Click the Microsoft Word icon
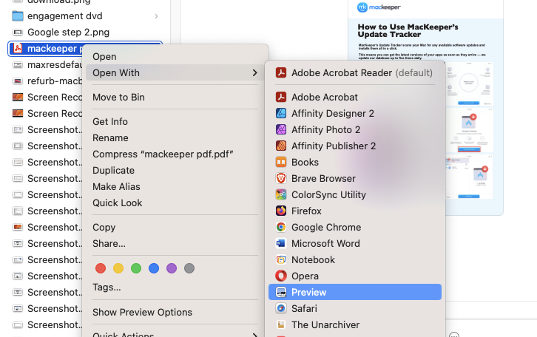Screen dimensions: 537x337 click(281, 243)
